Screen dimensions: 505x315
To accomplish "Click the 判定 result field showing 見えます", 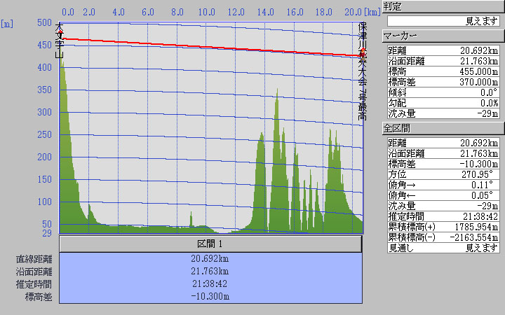I will point(443,21).
